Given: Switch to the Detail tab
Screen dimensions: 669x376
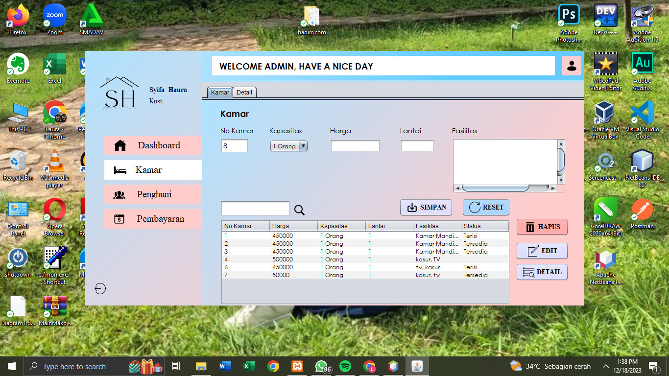Looking at the screenshot, I should 244,93.
